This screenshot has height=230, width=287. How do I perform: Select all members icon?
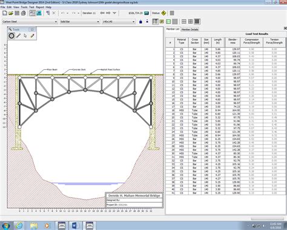pyautogui.click(x=48, y=13)
